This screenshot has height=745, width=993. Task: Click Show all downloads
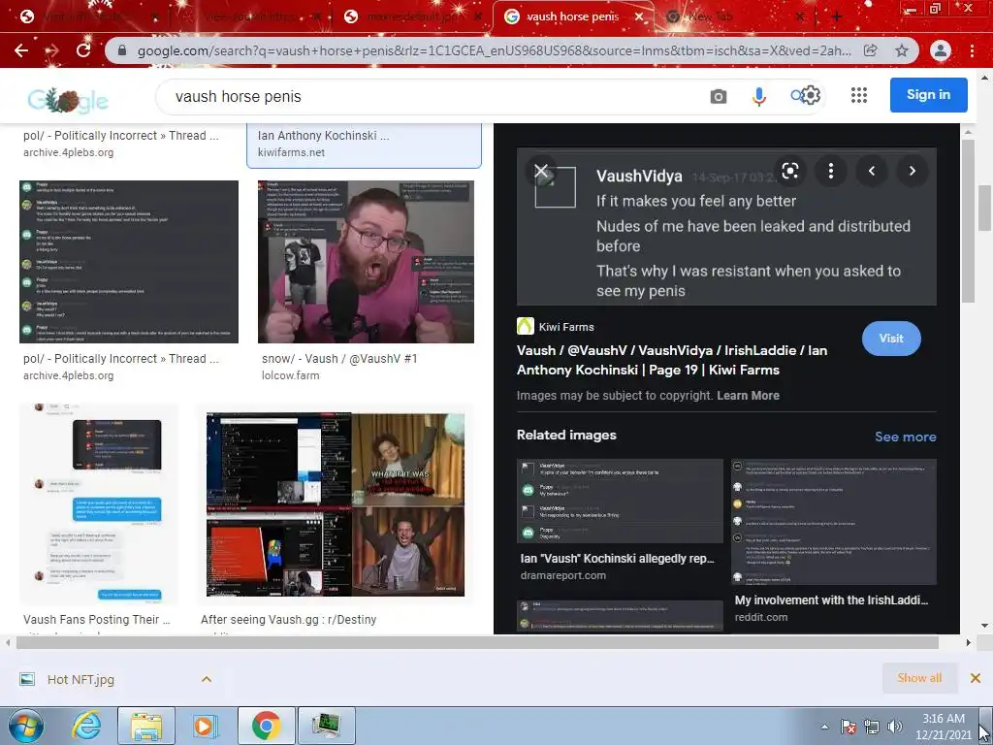[919, 678]
